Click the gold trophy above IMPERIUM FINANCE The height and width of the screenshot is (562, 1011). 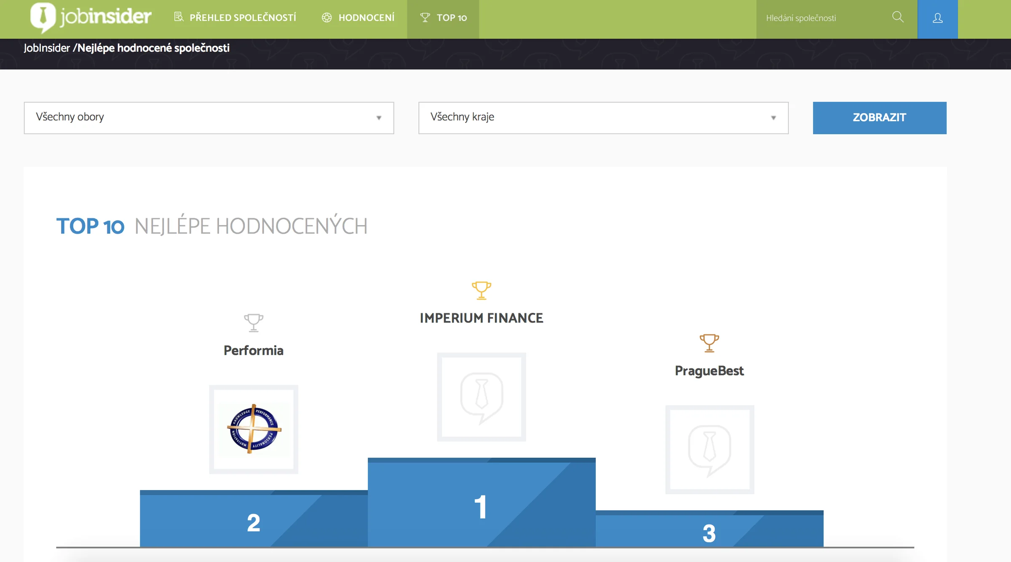481,290
